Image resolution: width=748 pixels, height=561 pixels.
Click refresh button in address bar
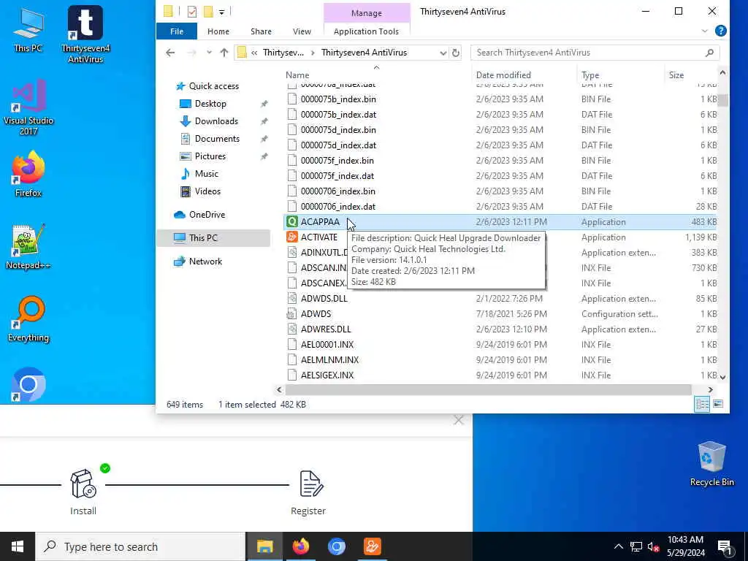coord(456,53)
